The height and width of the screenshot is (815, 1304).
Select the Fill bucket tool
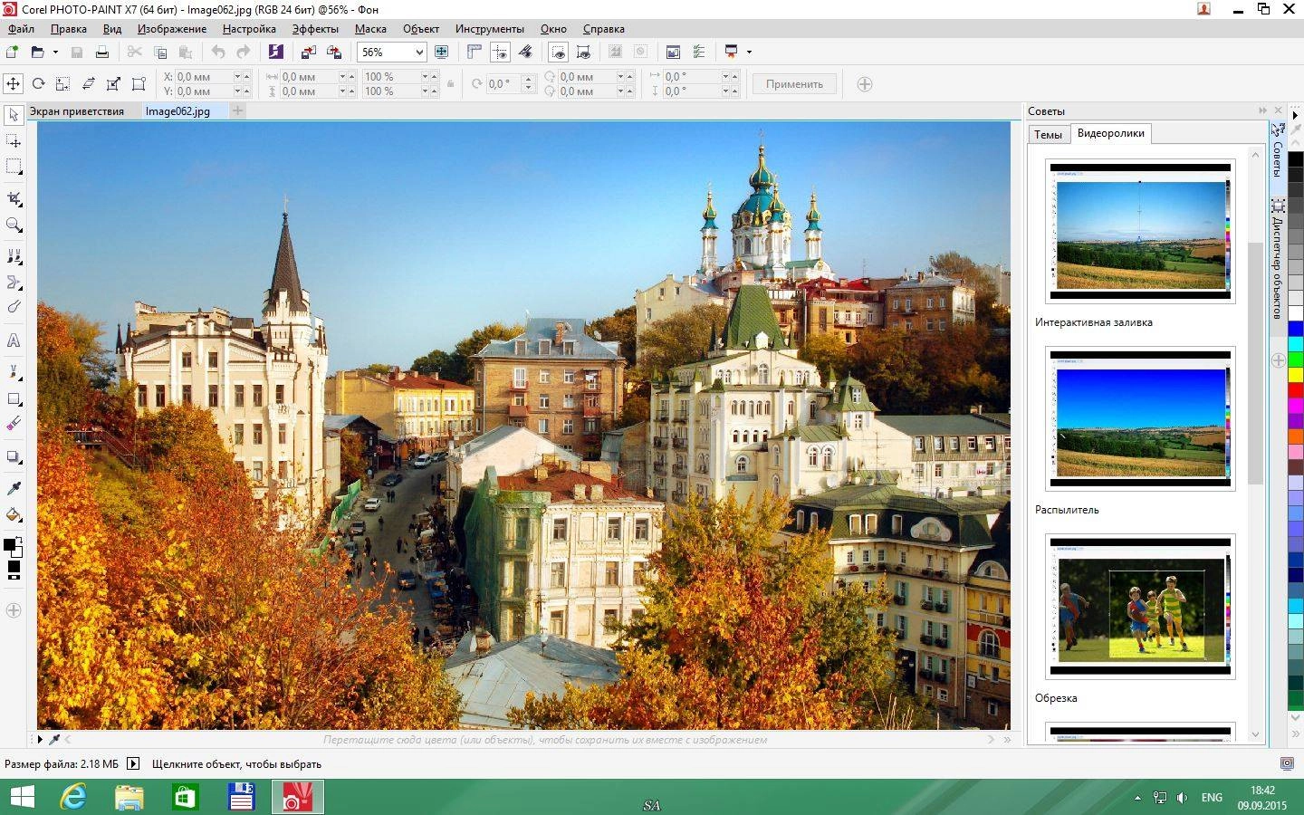click(x=14, y=514)
